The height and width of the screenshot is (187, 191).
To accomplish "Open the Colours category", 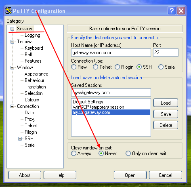I will tap(32, 100).
